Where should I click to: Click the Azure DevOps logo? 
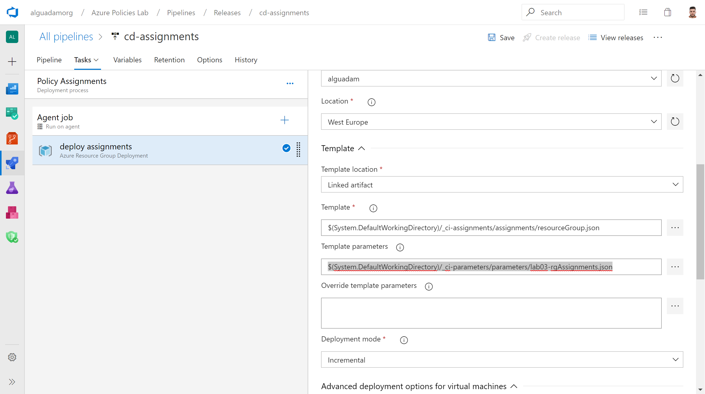tap(12, 12)
